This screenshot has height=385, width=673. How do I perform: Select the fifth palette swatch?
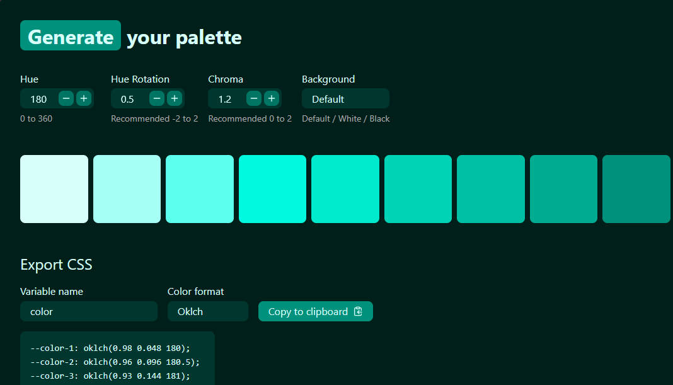(x=345, y=189)
